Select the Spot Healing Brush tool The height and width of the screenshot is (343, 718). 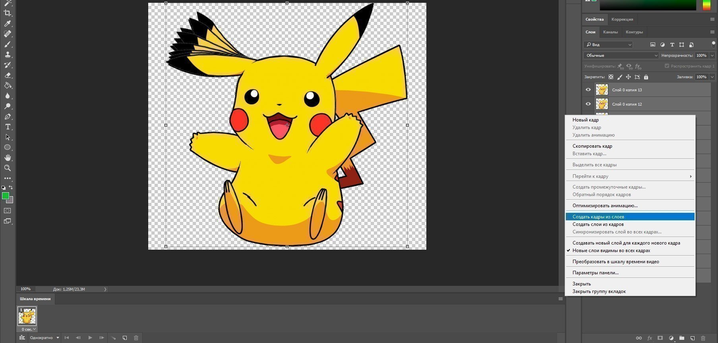tap(7, 34)
